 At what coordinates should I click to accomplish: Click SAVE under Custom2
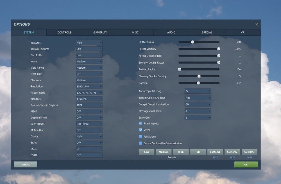pyautogui.click(x=232, y=158)
